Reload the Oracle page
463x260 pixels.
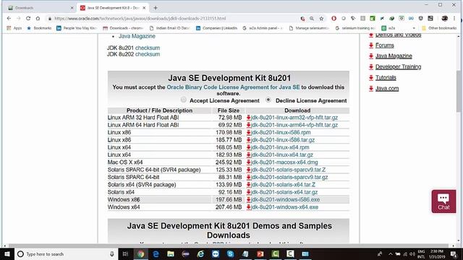click(28, 18)
